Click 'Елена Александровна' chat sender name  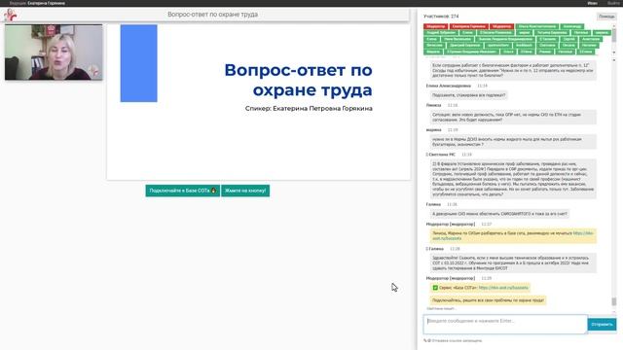pos(448,86)
